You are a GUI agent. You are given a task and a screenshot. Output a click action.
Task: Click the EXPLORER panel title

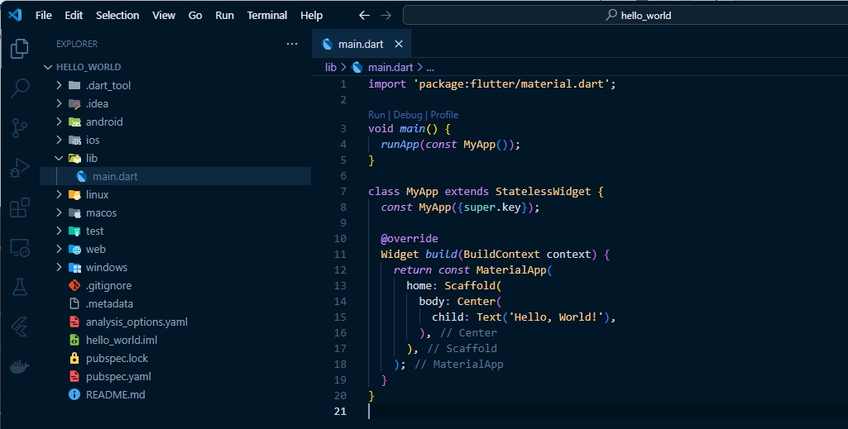click(77, 44)
